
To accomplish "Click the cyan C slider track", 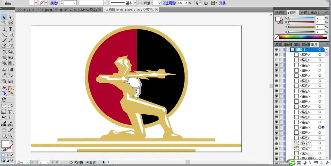I will [302, 18].
